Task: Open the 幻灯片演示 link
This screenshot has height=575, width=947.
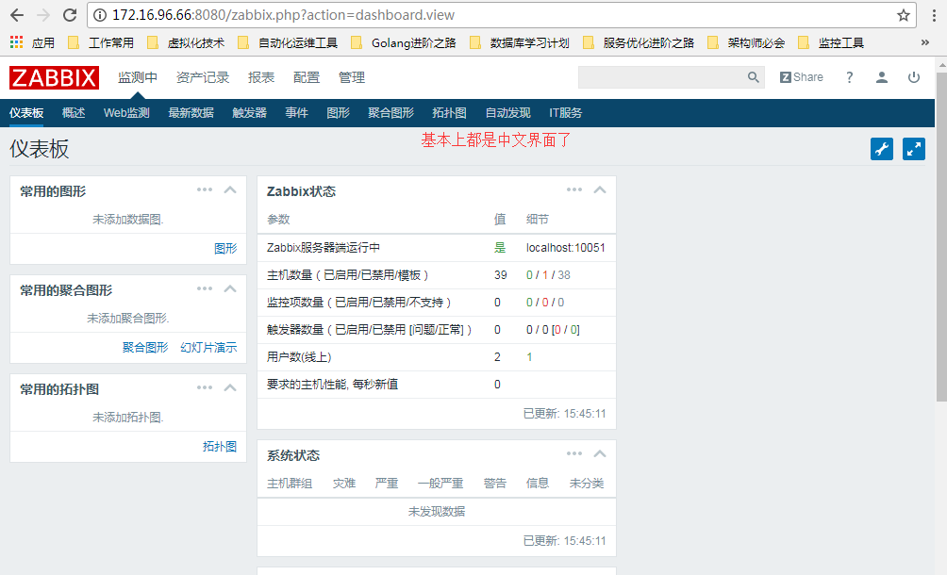Action: [x=208, y=348]
